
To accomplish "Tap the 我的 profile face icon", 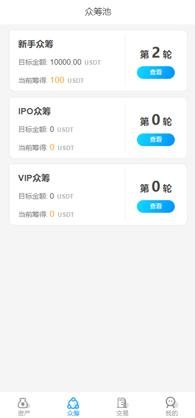I will [x=172, y=402].
